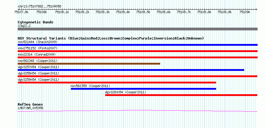The image size is (266, 128).
Task: Click the 75108k ruler tick label
Action: (42, 12)
